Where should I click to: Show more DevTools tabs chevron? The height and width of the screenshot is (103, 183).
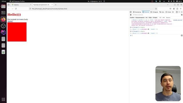pos(173,12)
